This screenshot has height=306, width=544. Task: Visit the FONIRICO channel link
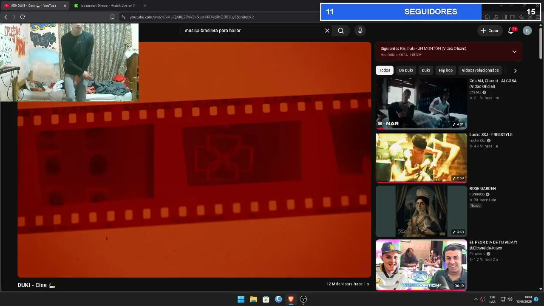tap(477, 194)
